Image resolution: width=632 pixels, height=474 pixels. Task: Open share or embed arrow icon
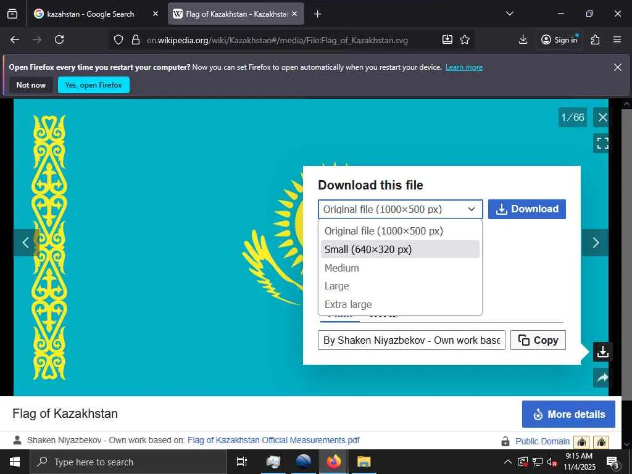pos(602,378)
